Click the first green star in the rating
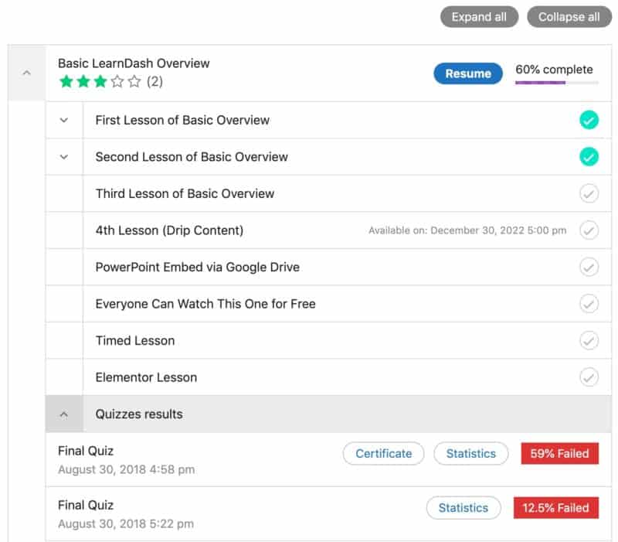618x542 pixels. [66, 80]
